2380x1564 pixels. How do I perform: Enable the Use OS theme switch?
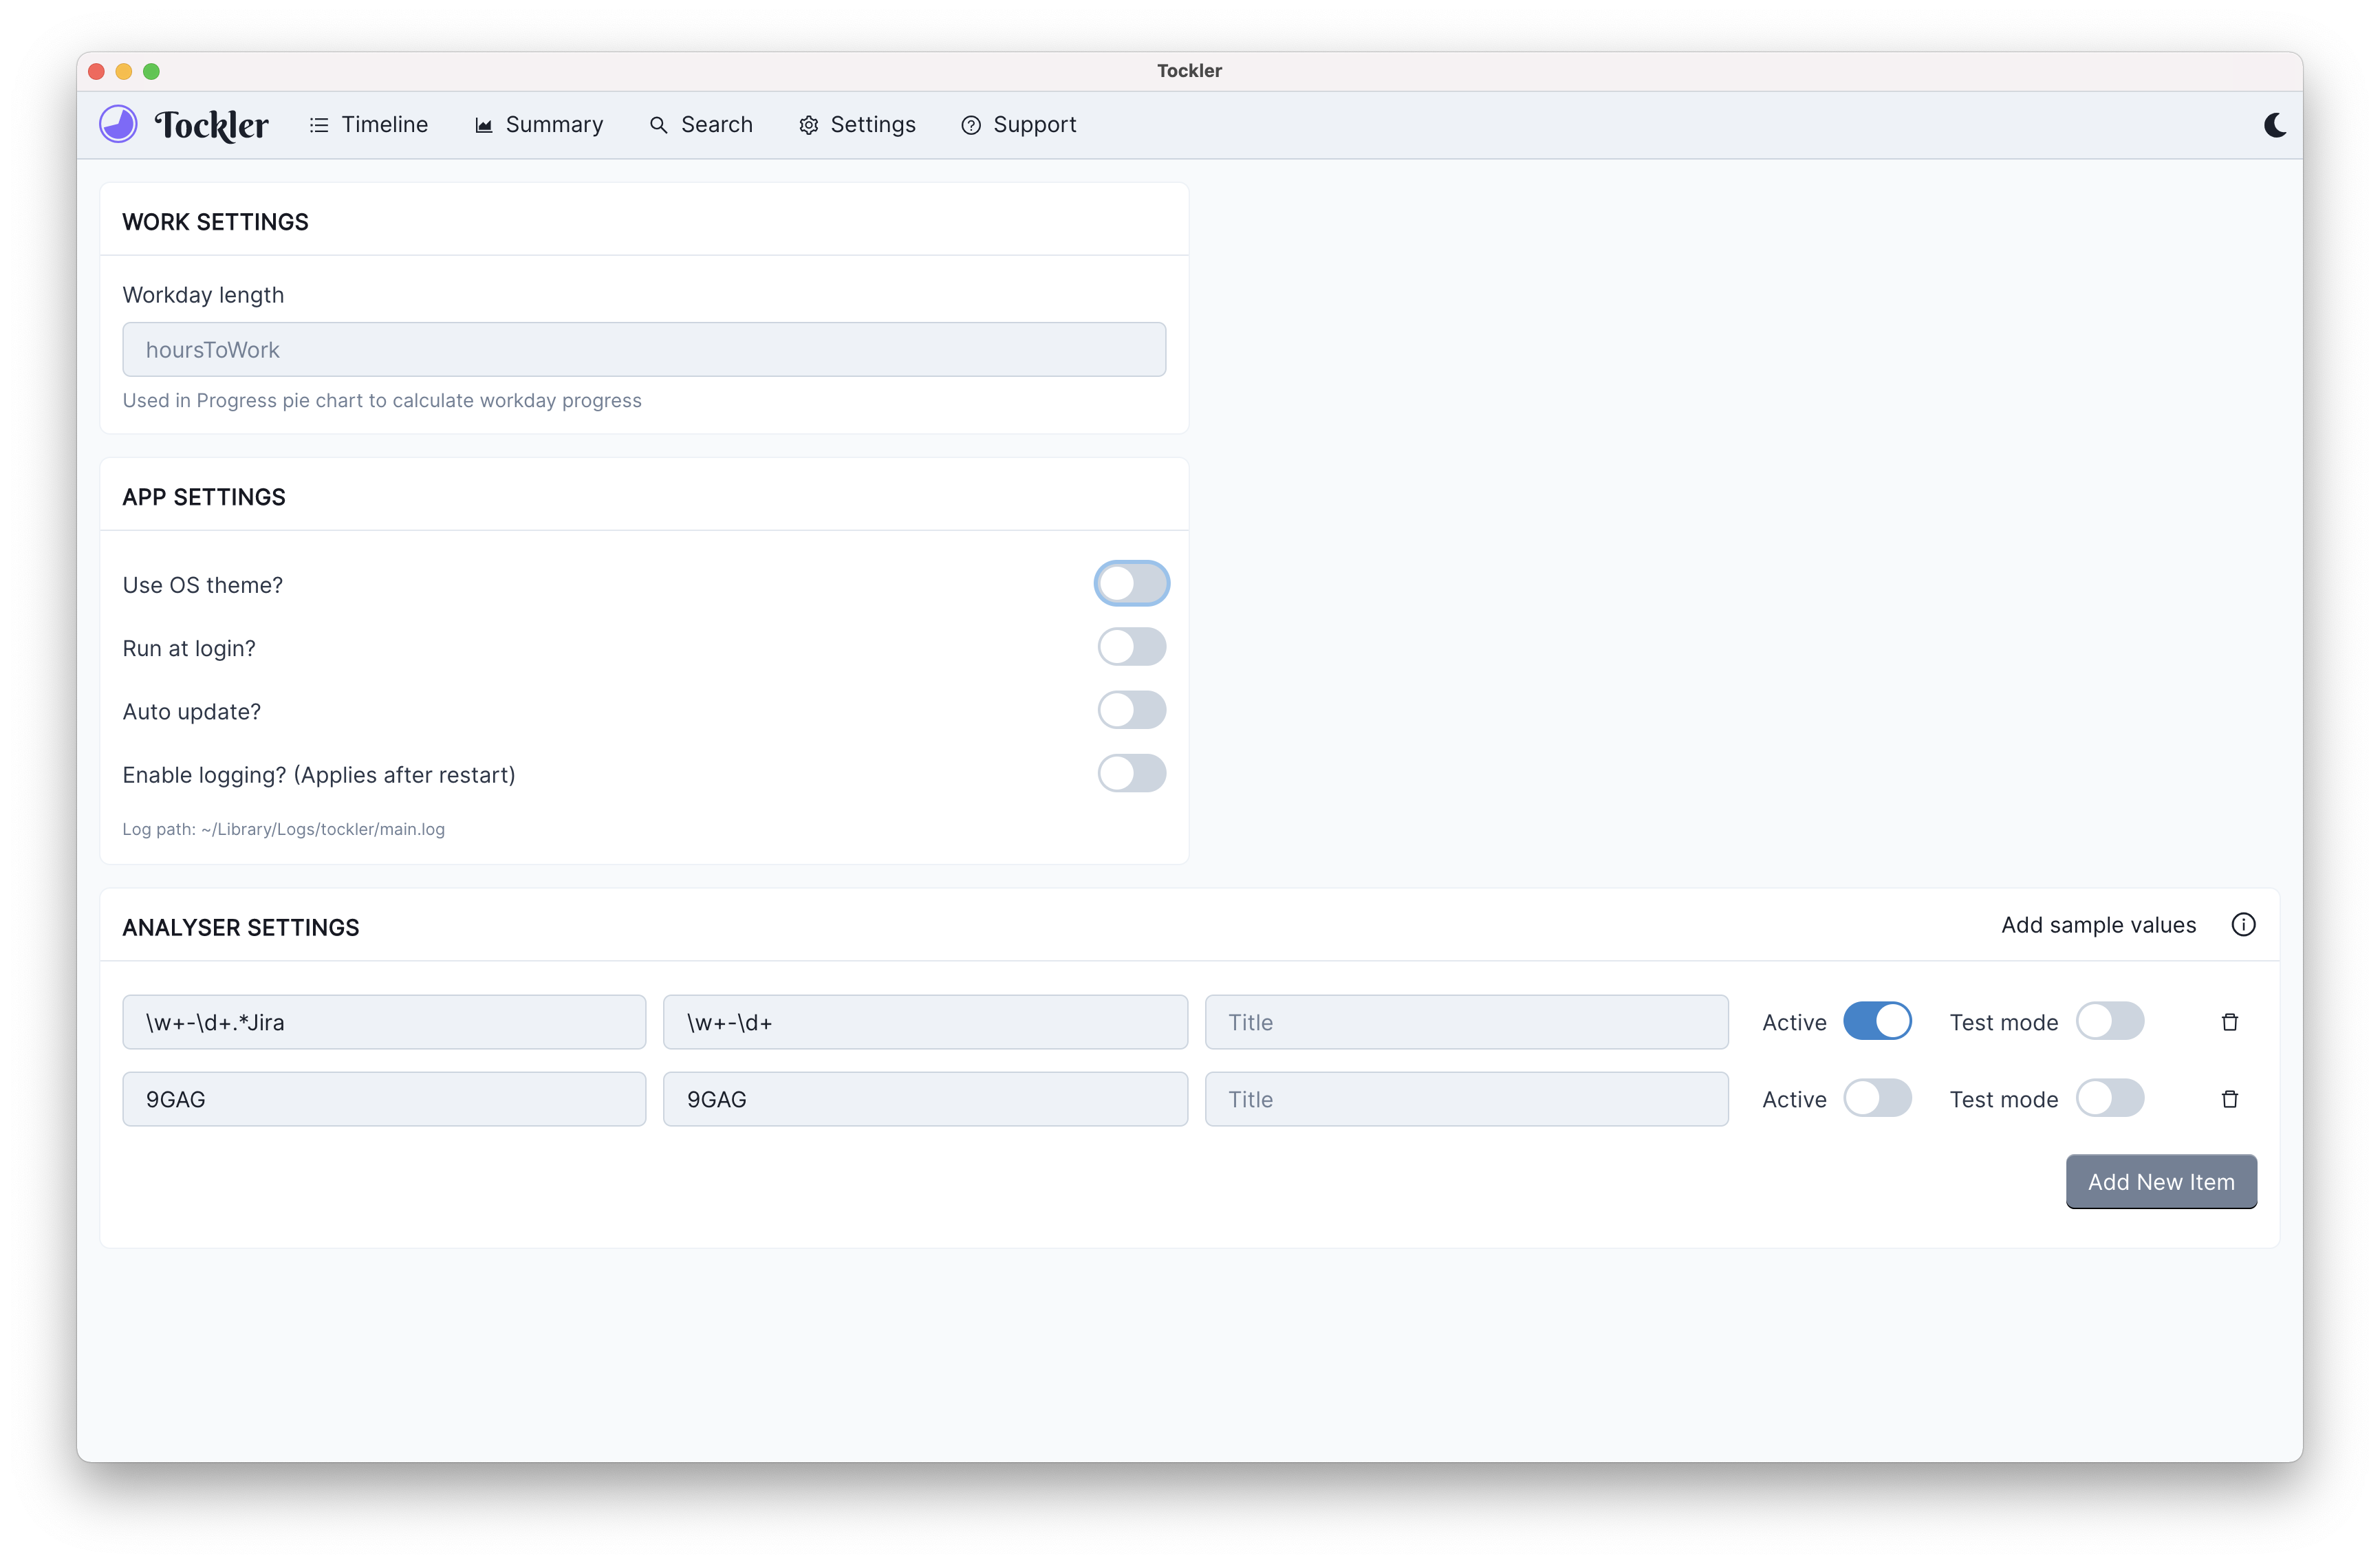click(x=1131, y=584)
